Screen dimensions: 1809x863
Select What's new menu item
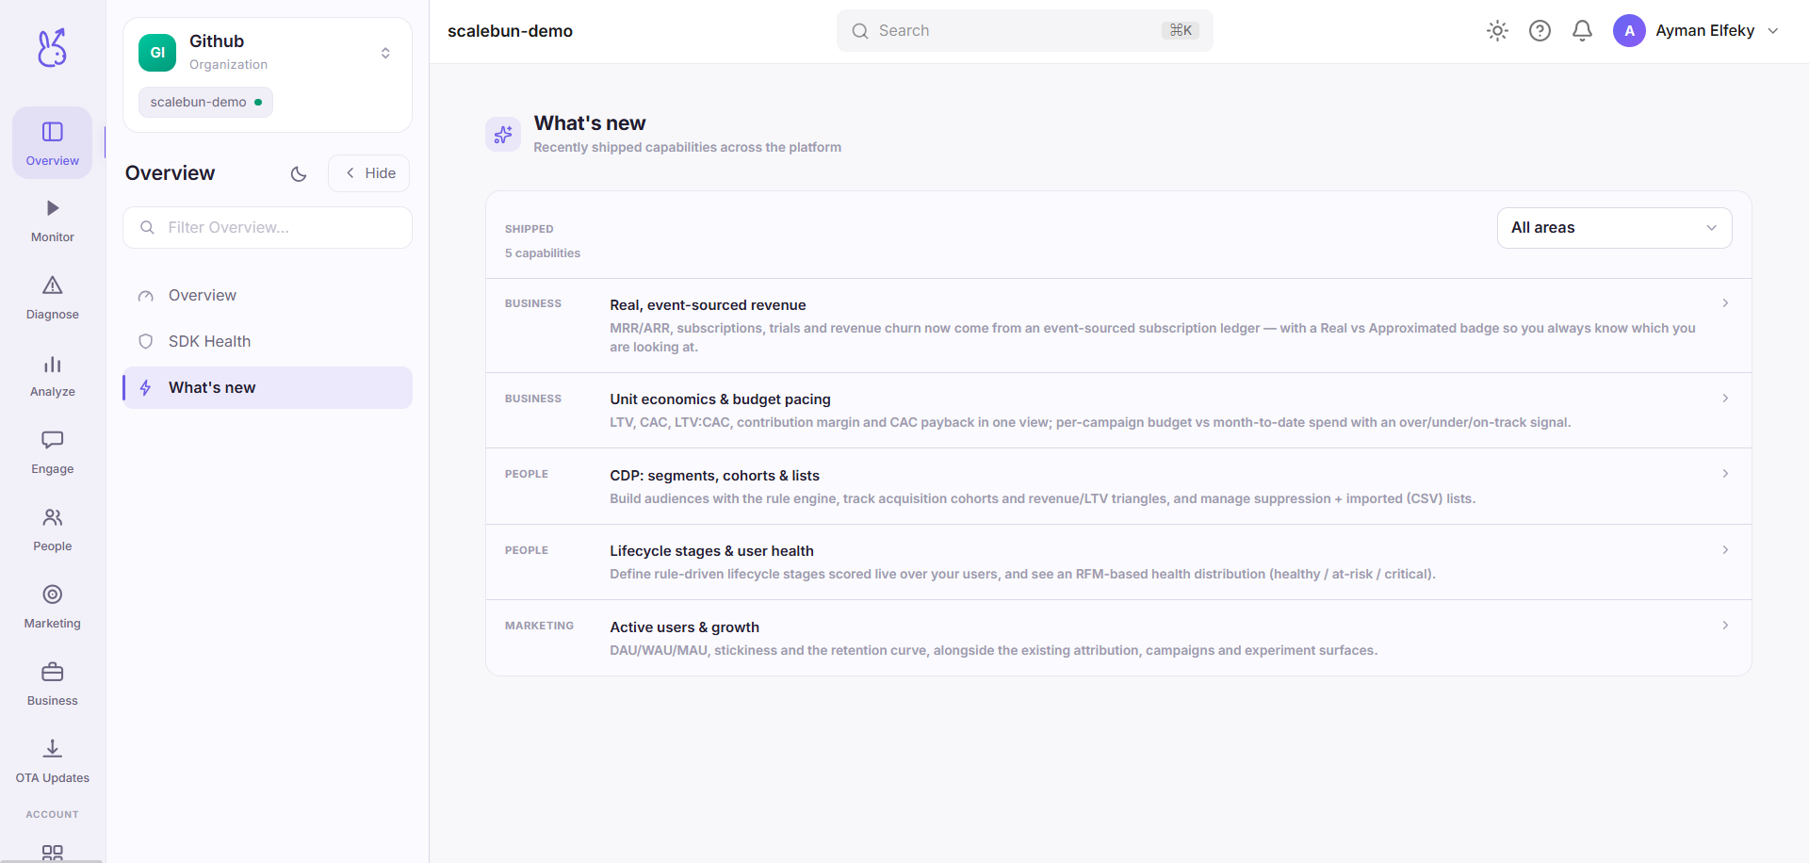click(268, 388)
